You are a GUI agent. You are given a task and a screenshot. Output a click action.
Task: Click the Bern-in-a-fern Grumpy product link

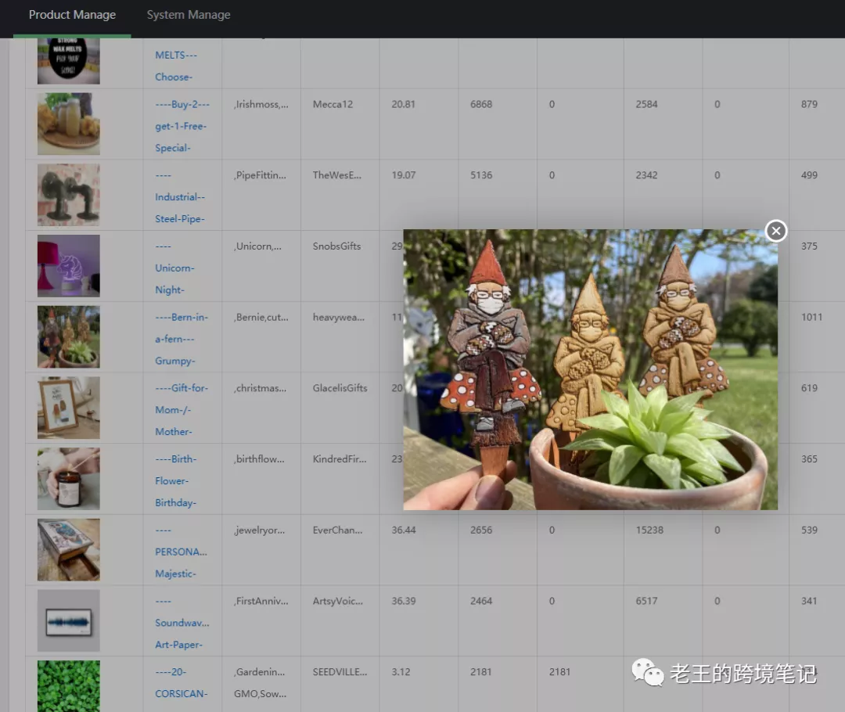[x=182, y=339]
